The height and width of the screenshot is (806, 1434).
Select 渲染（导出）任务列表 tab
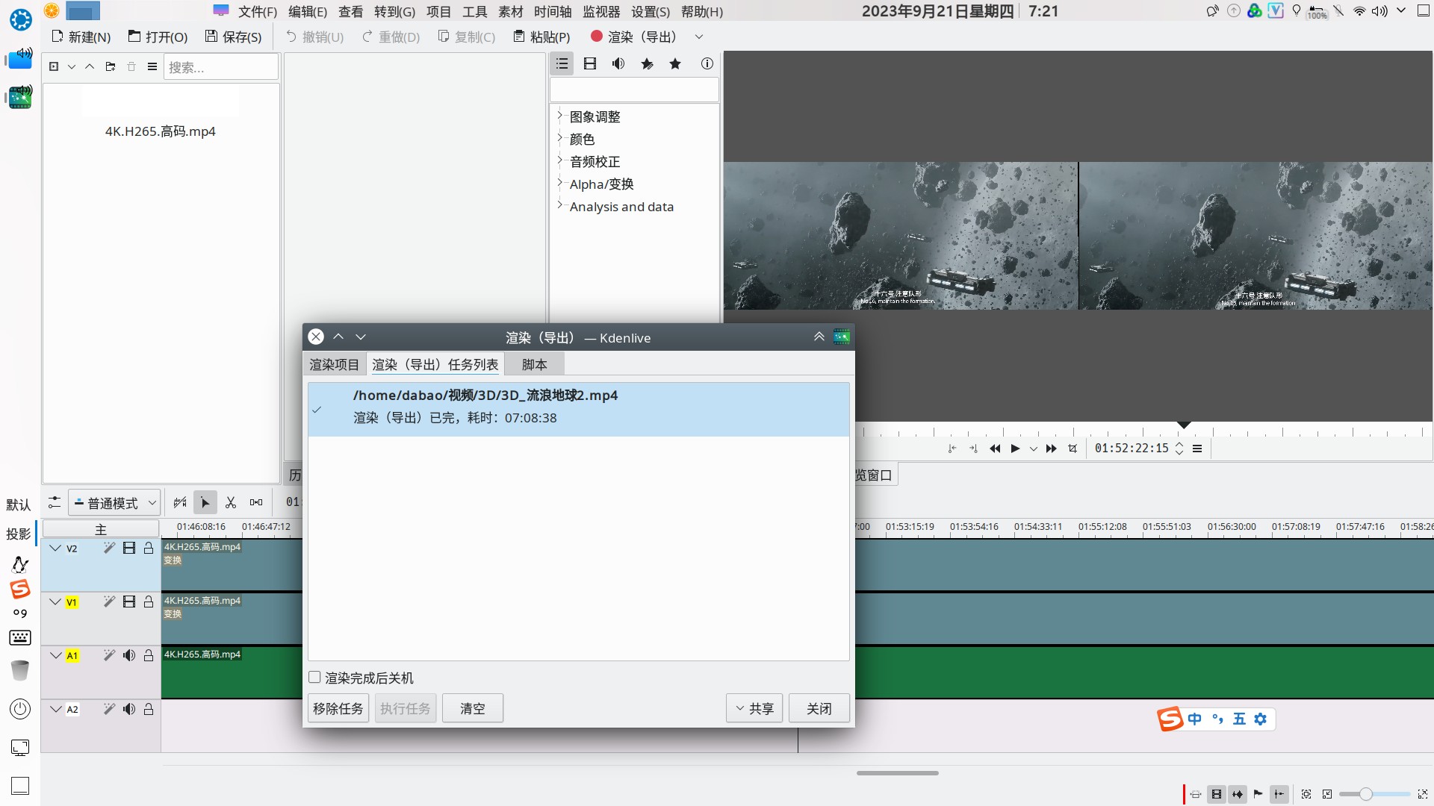[x=435, y=365]
